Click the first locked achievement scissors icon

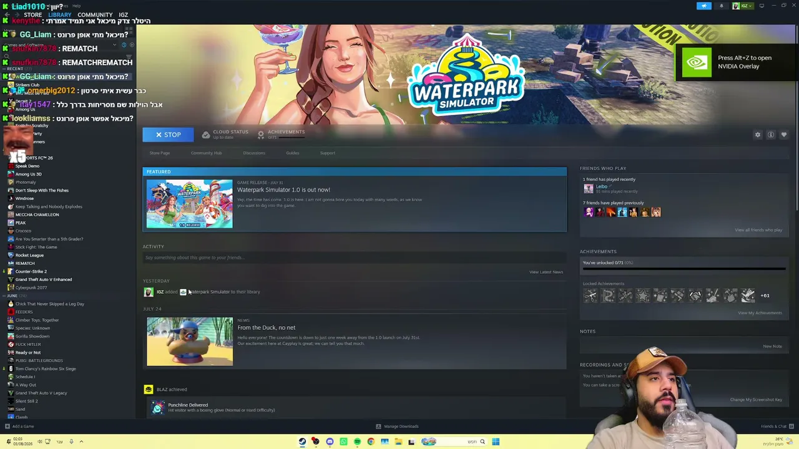[x=591, y=296]
